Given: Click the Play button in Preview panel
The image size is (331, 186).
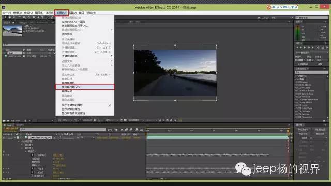Looking at the screenshot, I should pos(305,48).
